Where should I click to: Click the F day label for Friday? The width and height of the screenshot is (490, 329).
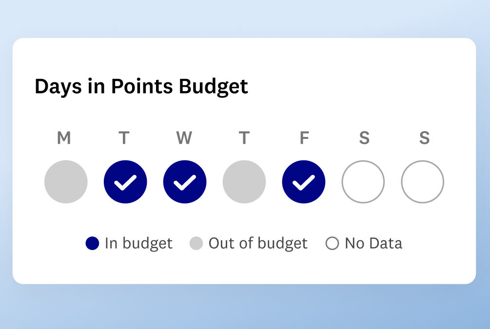[x=304, y=138]
